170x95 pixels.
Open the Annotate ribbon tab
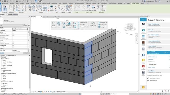(x=33, y=3)
